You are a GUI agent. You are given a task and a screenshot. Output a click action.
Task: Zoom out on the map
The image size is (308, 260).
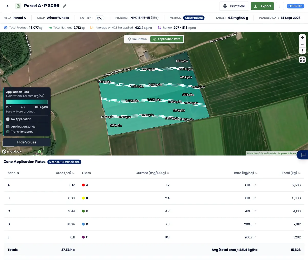pos(302,44)
